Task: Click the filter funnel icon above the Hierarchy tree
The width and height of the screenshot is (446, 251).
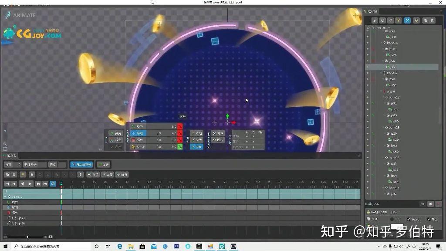Action: (x=399, y=20)
